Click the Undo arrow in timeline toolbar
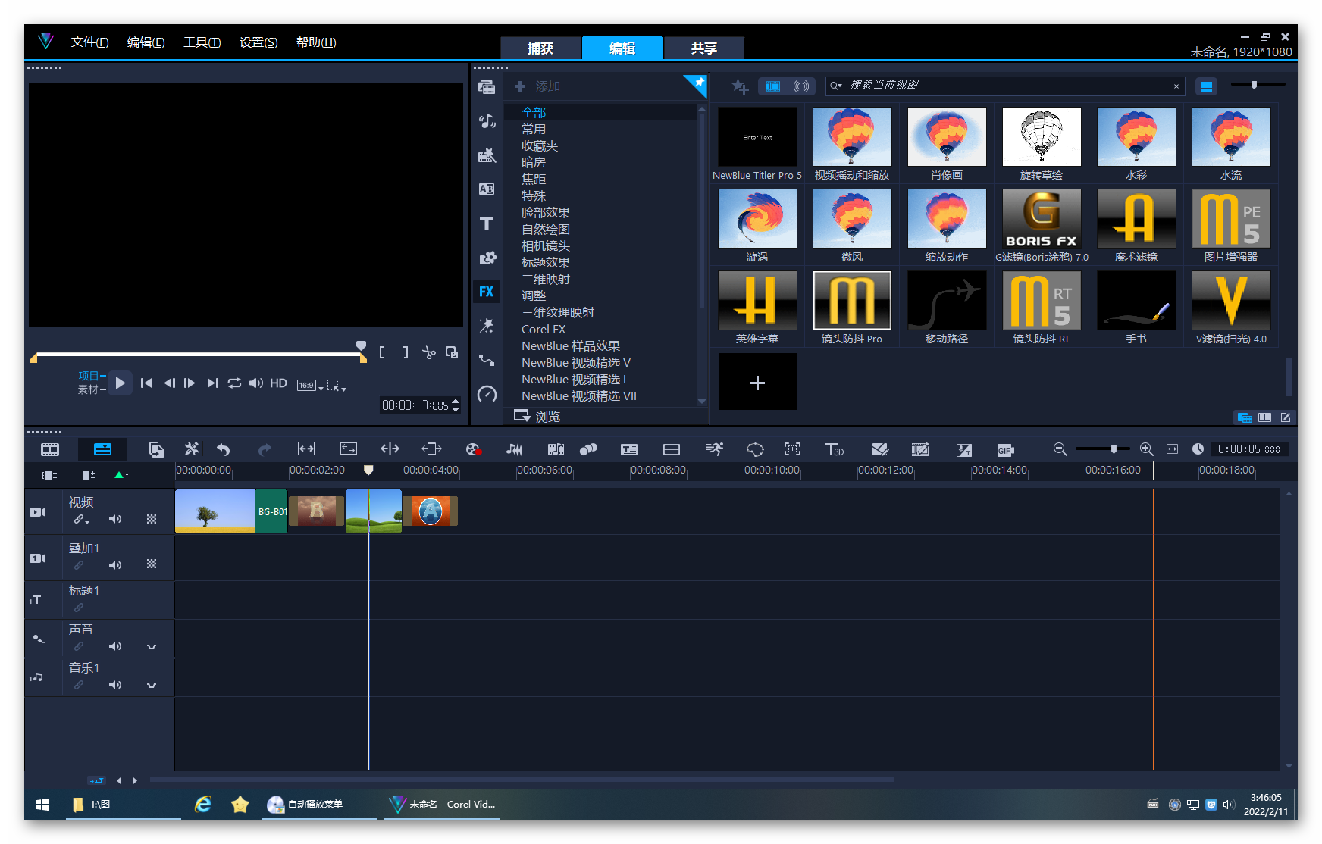This screenshot has width=1322, height=844. click(x=224, y=449)
